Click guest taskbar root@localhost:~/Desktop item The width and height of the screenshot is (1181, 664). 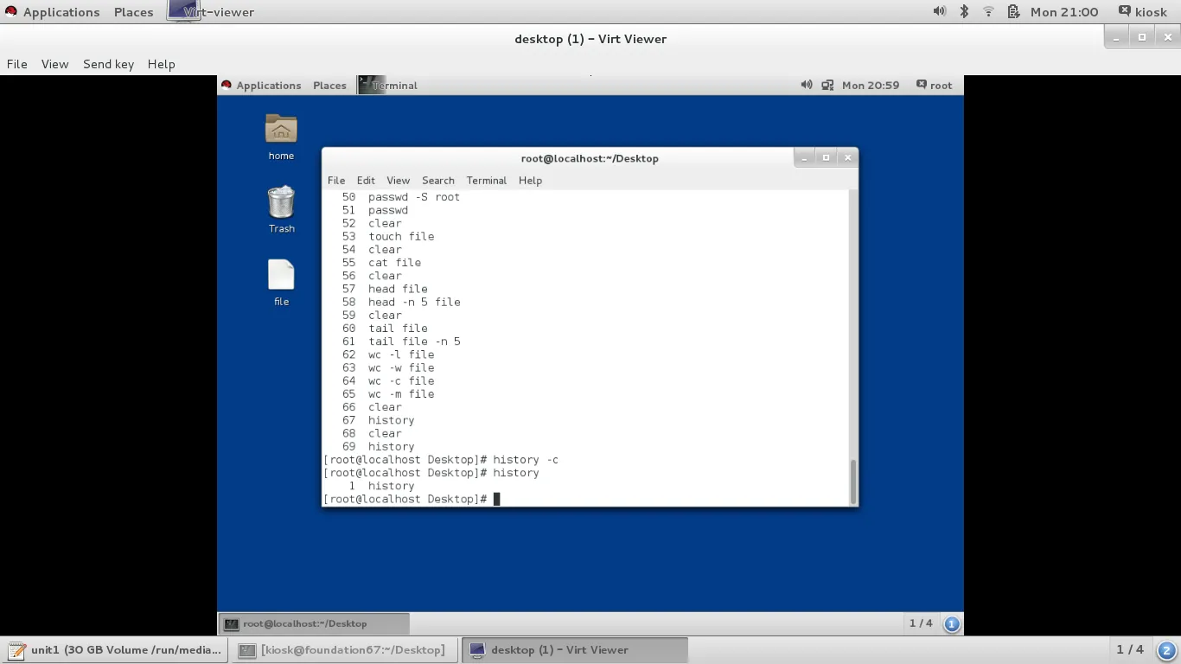point(314,623)
